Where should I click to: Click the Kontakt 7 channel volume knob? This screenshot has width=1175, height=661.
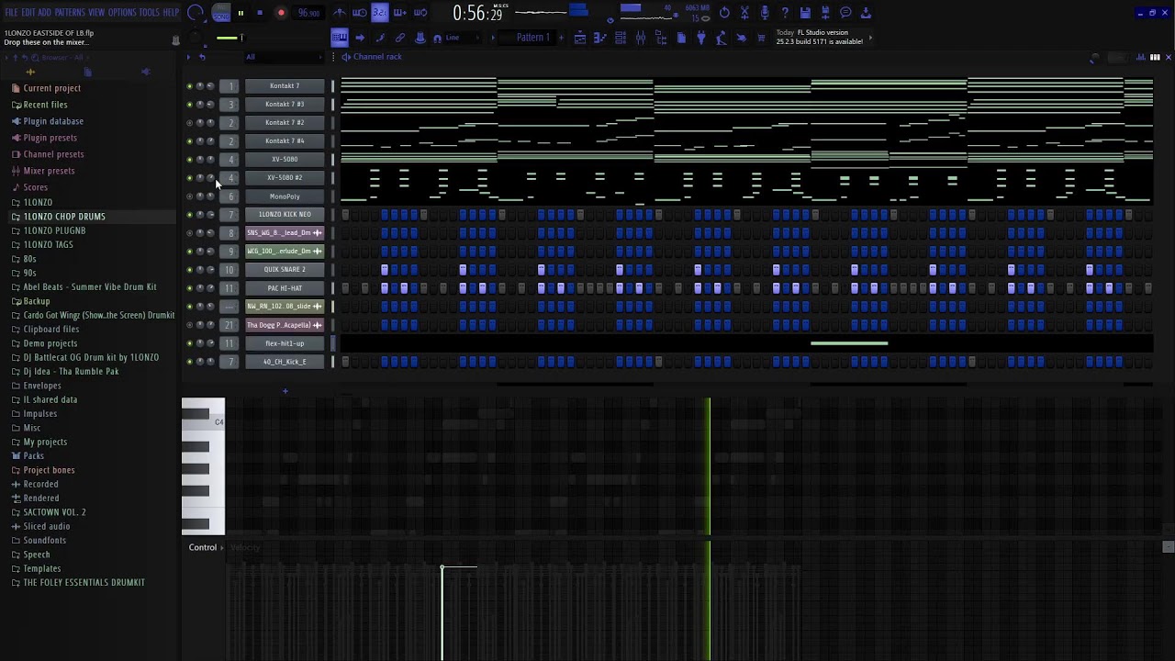click(210, 86)
